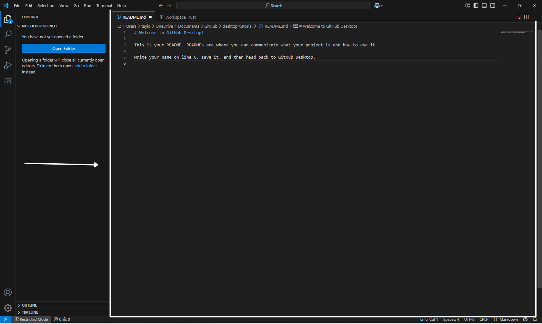The image size is (542, 324).
Task: Select 'Users' in the breadcrumb path
Action: pyautogui.click(x=131, y=26)
